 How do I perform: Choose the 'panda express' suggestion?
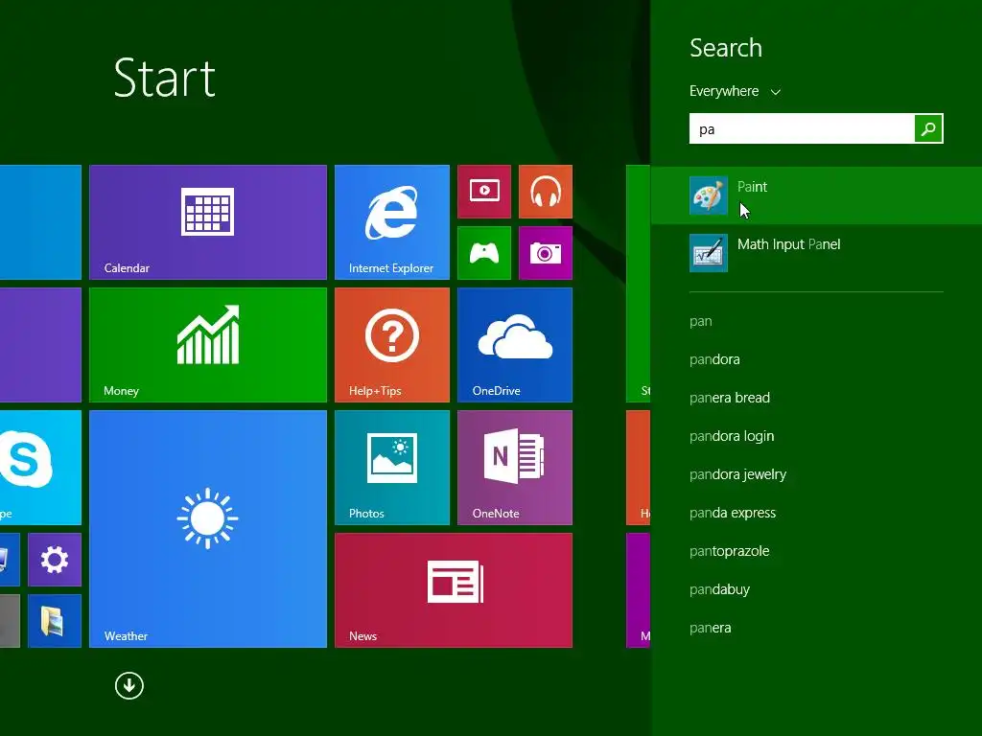coord(733,513)
